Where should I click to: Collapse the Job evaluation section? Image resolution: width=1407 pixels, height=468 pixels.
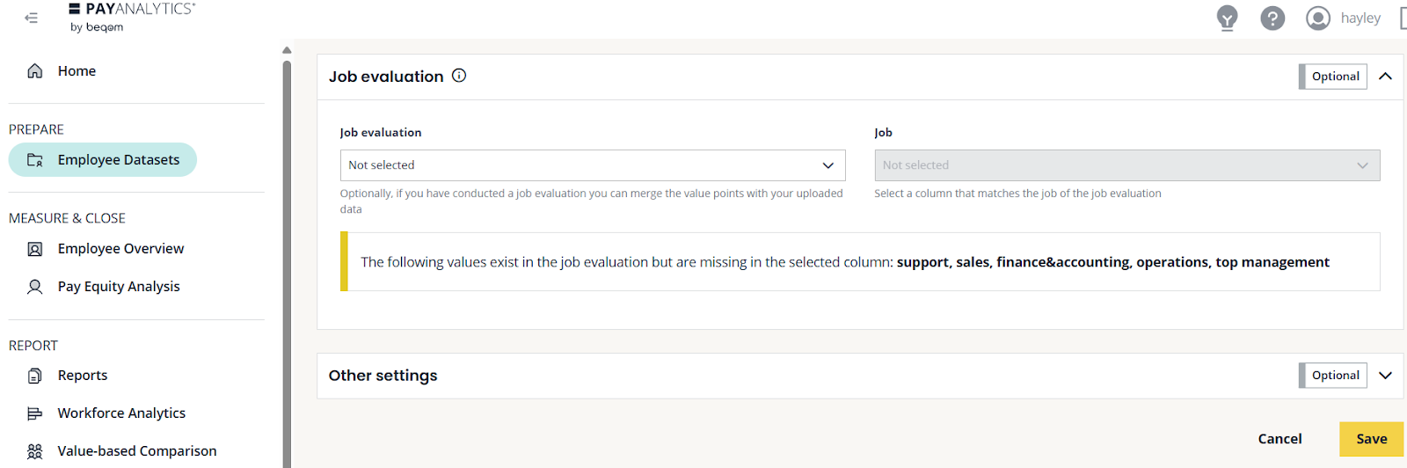click(x=1385, y=77)
